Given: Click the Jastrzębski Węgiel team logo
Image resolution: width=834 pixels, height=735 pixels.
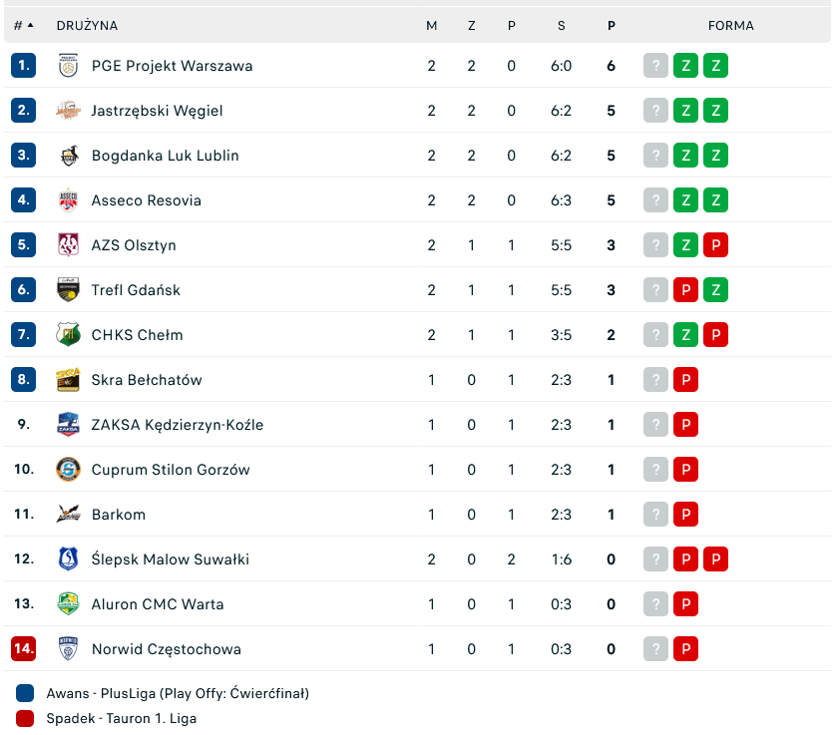Looking at the screenshot, I should (x=68, y=111).
